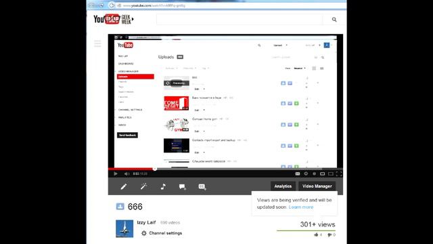Click the blue account avatar in the recorded video's header
The image size is (433, 244).
(327, 45)
